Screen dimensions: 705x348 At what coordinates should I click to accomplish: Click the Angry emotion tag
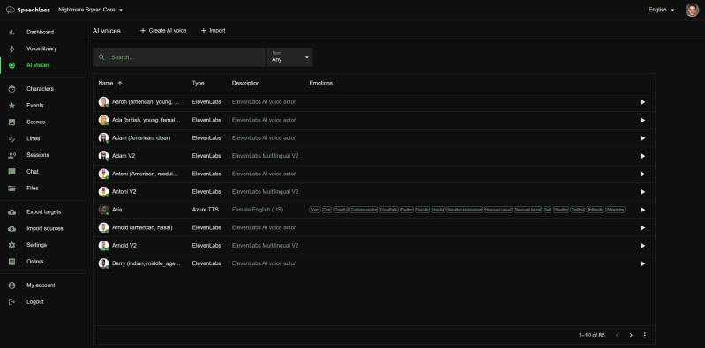click(x=315, y=210)
